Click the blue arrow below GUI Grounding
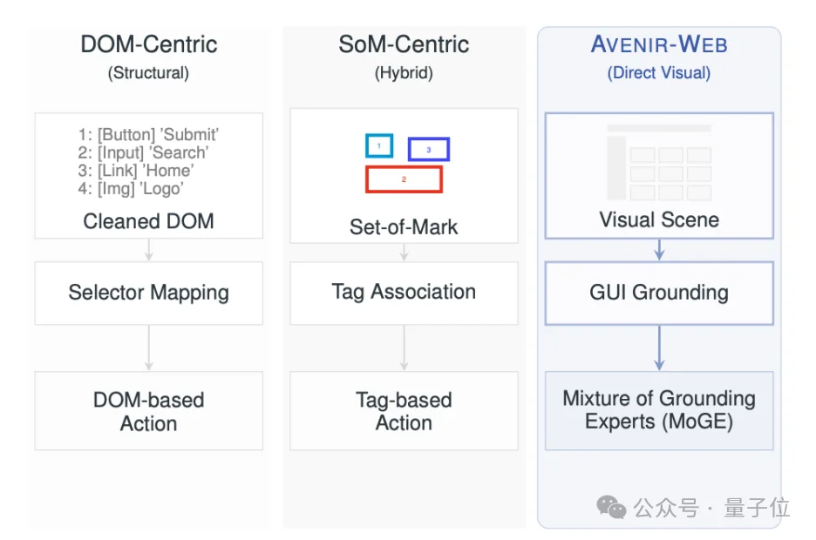816x540 pixels. tap(659, 348)
